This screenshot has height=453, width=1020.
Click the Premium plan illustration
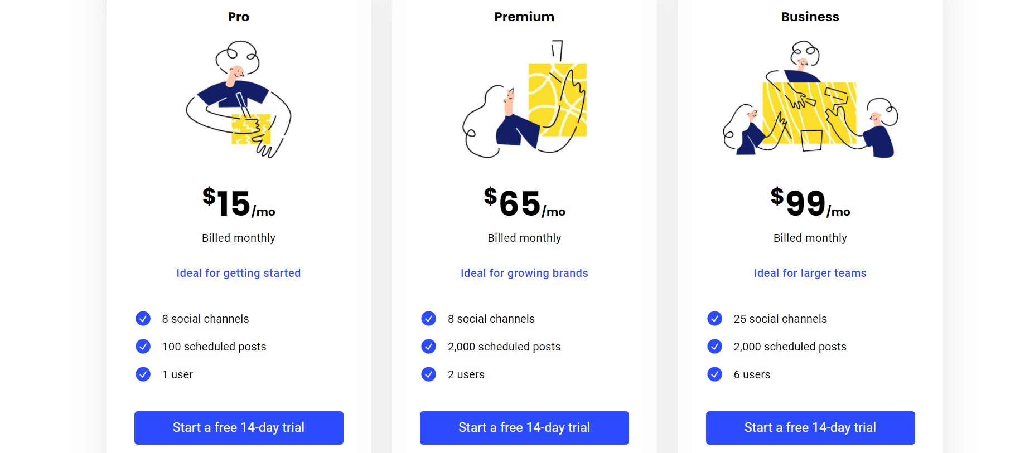pos(524,99)
